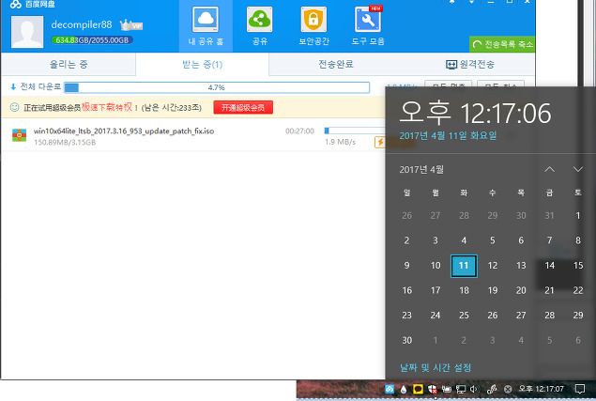Open the yellow KakaoTalk tray icon
The height and width of the screenshot is (401, 596).
click(x=418, y=389)
